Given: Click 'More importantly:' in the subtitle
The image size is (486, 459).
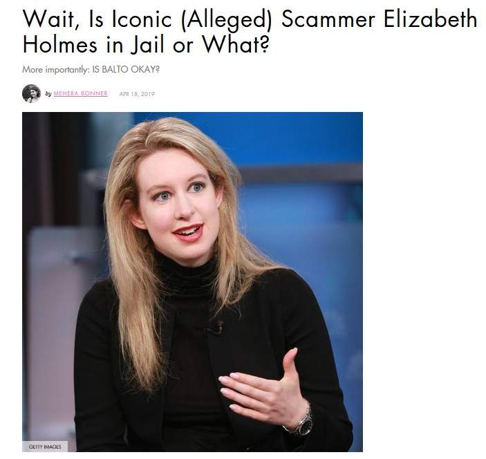Looking at the screenshot, I should (x=56, y=69).
